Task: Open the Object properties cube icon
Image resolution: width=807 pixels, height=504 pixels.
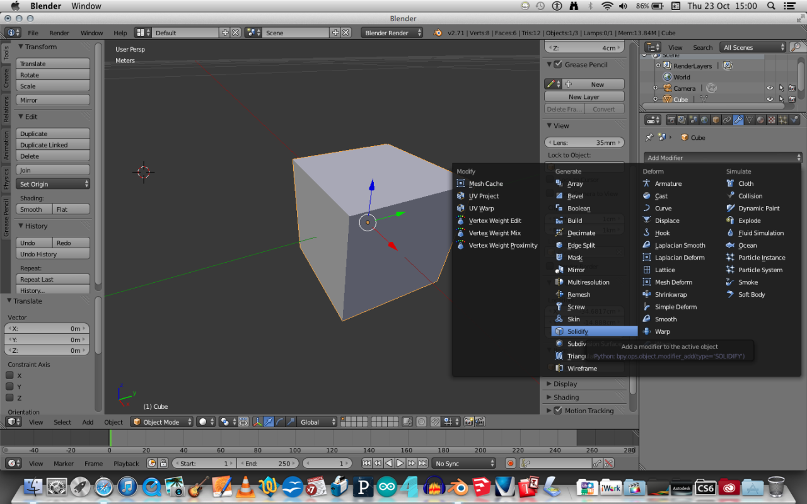Action: pyautogui.click(x=715, y=119)
